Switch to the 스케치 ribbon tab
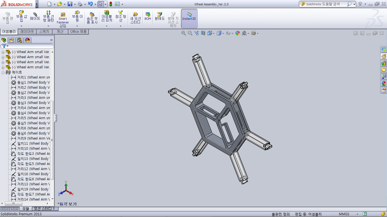The height and width of the screenshot is (217, 387). 44,32
